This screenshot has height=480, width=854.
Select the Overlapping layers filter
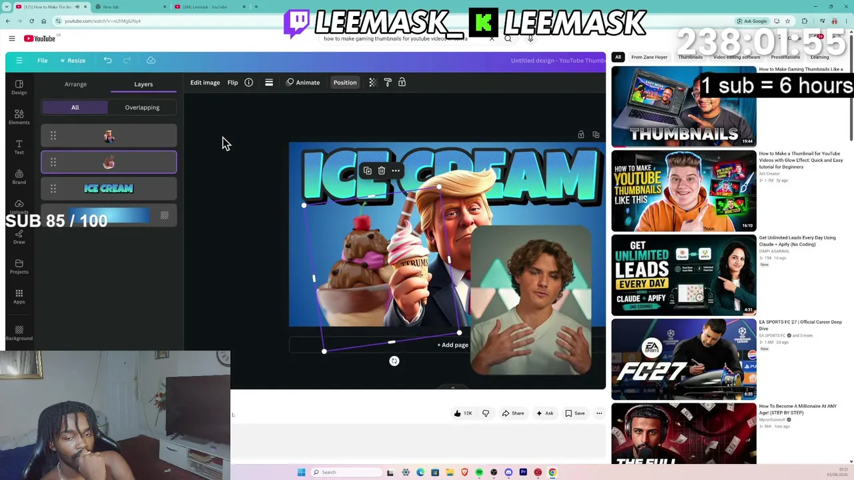pos(142,107)
